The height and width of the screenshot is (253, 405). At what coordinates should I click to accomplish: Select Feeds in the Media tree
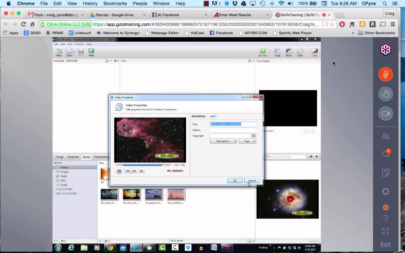tap(64, 176)
